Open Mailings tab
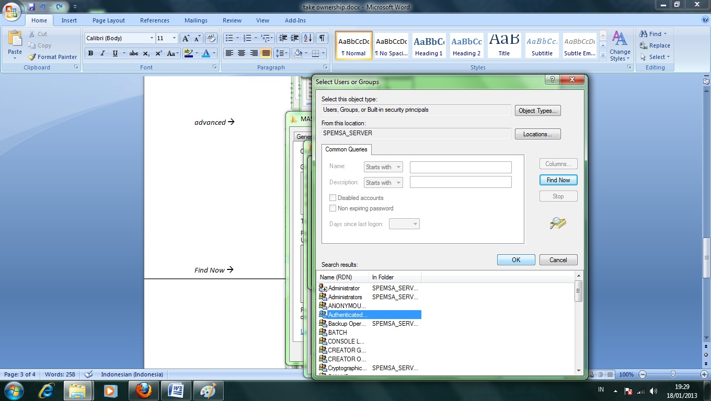The width and height of the screenshot is (711, 401). tap(196, 20)
